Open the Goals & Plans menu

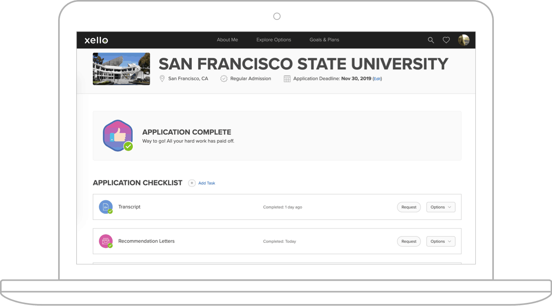pyautogui.click(x=324, y=40)
